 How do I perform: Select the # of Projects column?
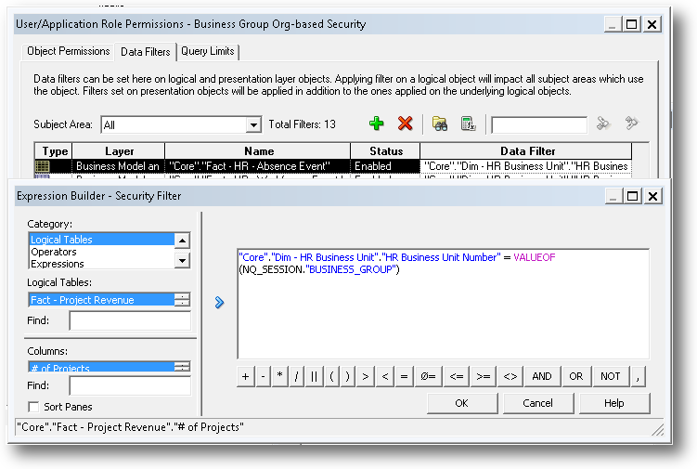[102, 367]
